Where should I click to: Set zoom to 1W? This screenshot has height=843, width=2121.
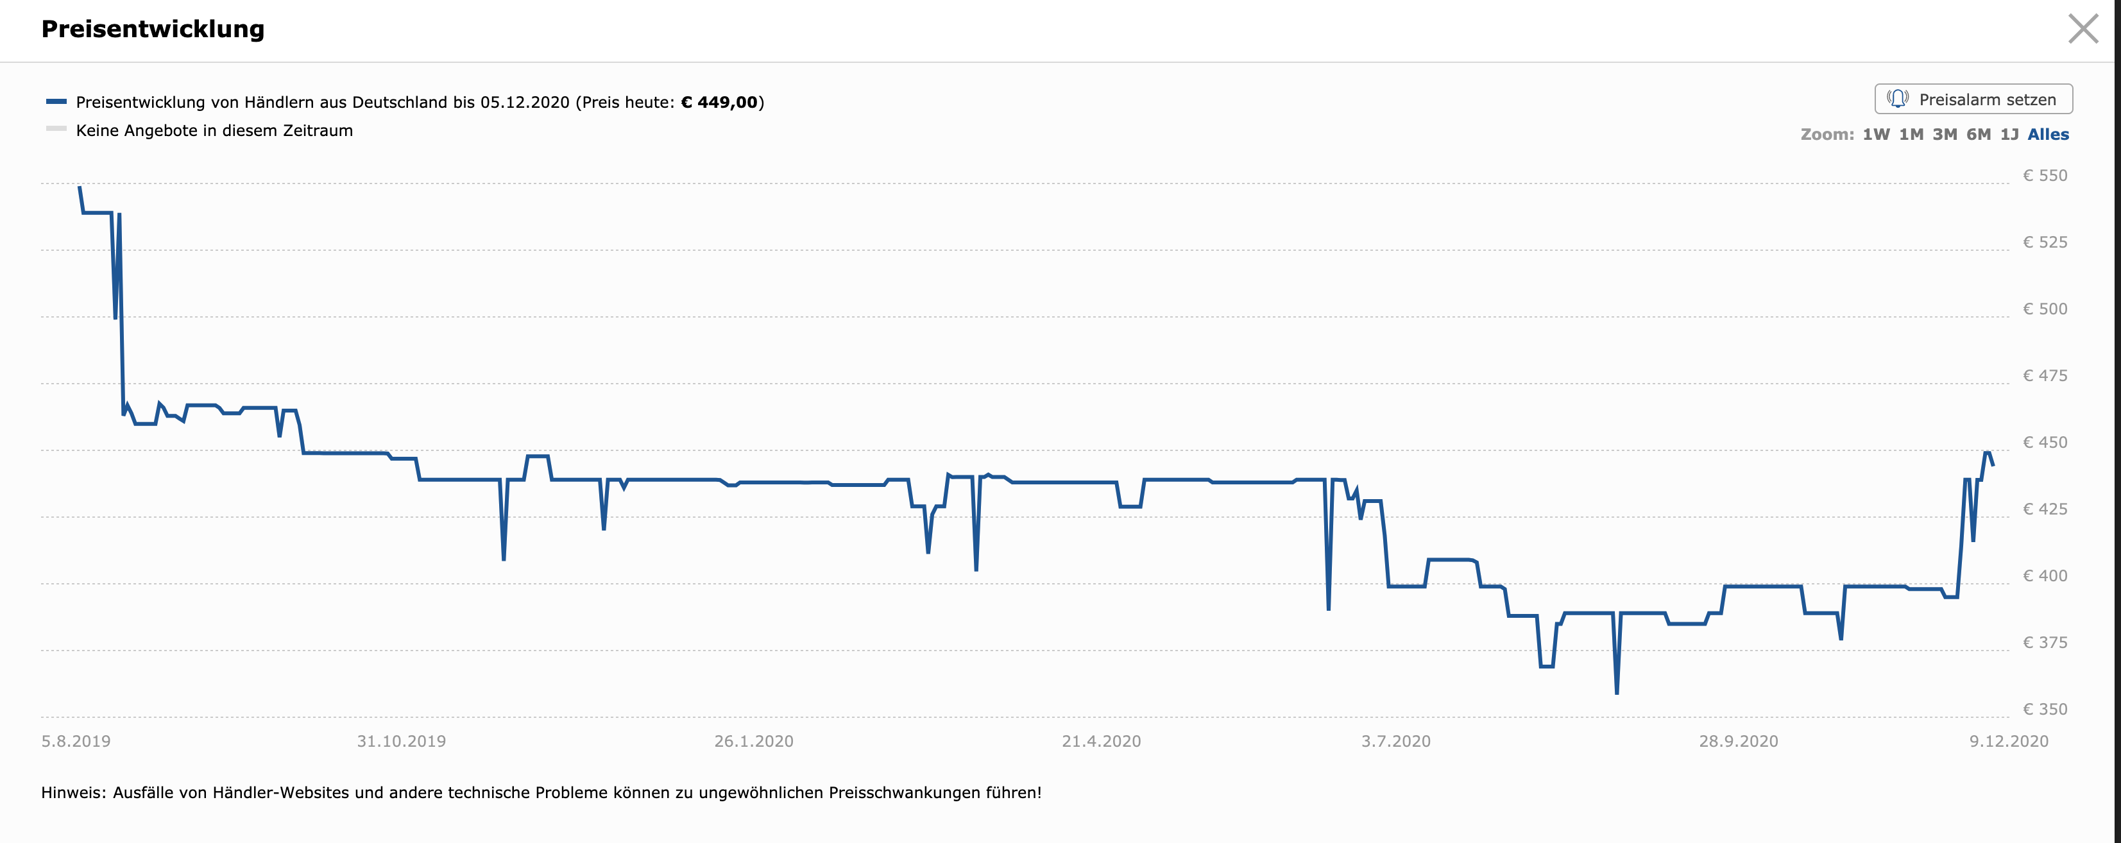[1876, 135]
